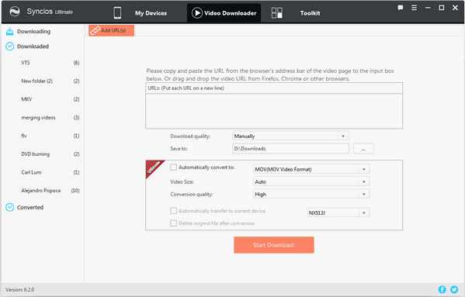Click the play icon of Video Downloader
Viewport: 465px width, 297px height.
click(x=197, y=12)
